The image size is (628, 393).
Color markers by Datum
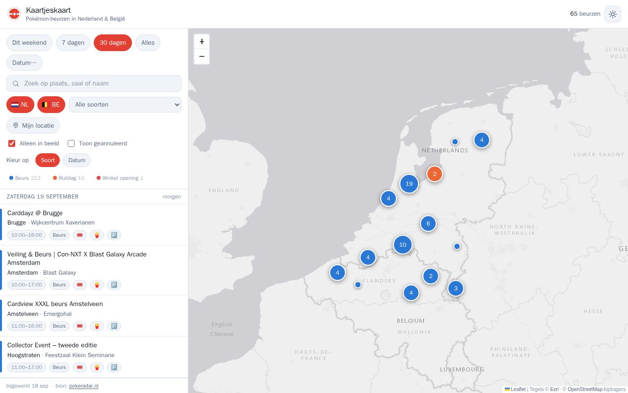[77, 160]
